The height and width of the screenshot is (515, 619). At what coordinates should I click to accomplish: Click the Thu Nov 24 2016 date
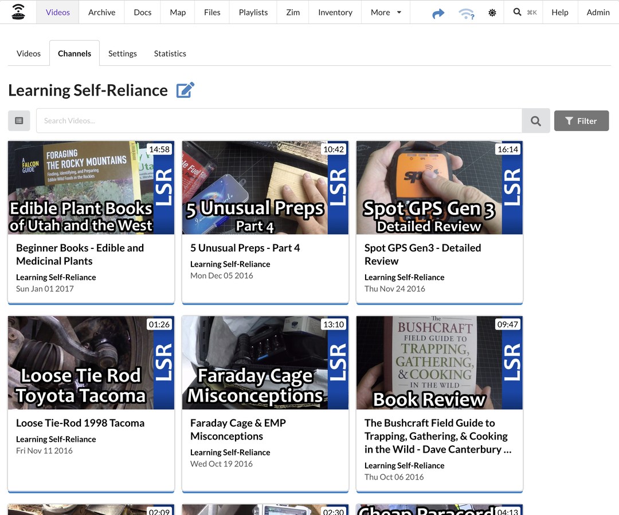point(394,289)
